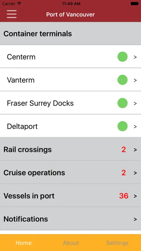Image resolution: width=141 pixels, height=251 pixels.
Task: Tap the Deltaport green status indicator
Action: tap(123, 126)
